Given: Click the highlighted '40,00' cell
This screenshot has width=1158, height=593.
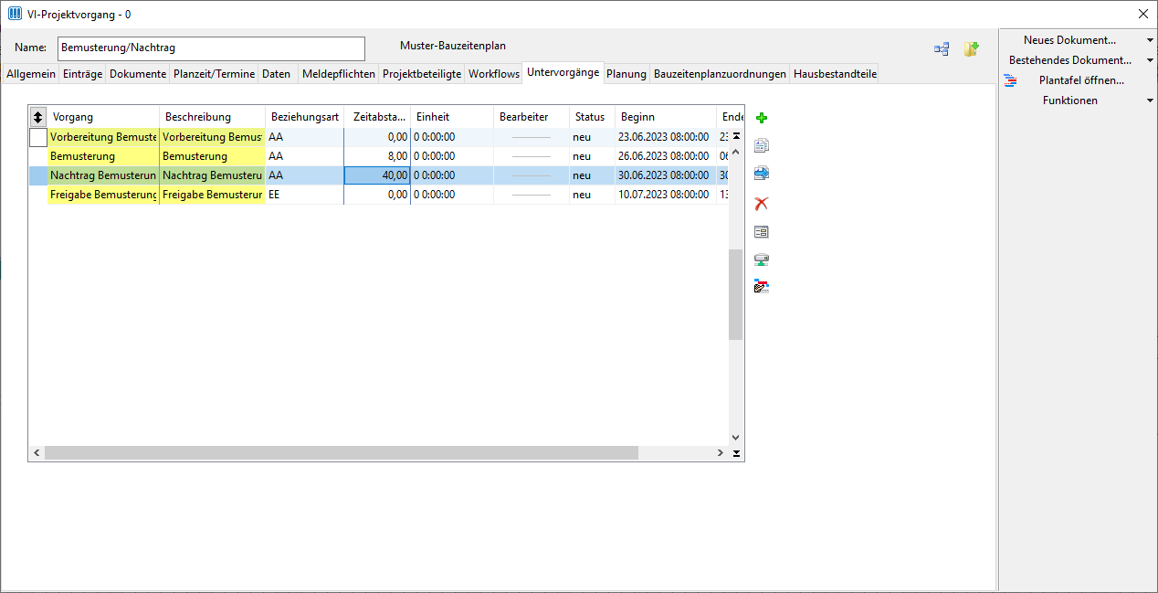Looking at the screenshot, I should 377,175.
